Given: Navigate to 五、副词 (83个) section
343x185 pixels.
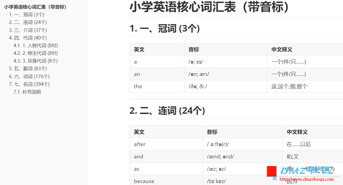Looking at the screenshot, I should [28, 69].
